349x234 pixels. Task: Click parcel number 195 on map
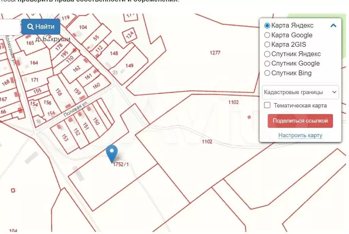click(x=64, y=54)
